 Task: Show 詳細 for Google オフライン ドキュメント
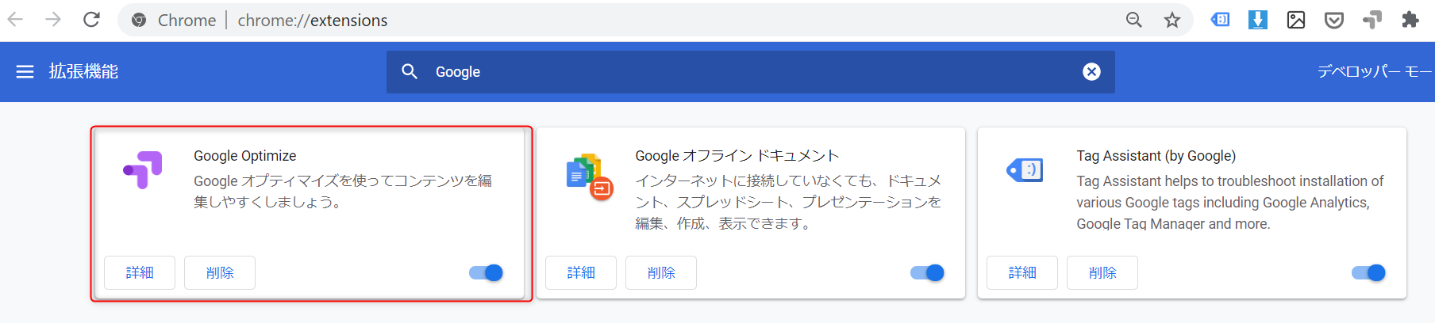tap(581, 273)
